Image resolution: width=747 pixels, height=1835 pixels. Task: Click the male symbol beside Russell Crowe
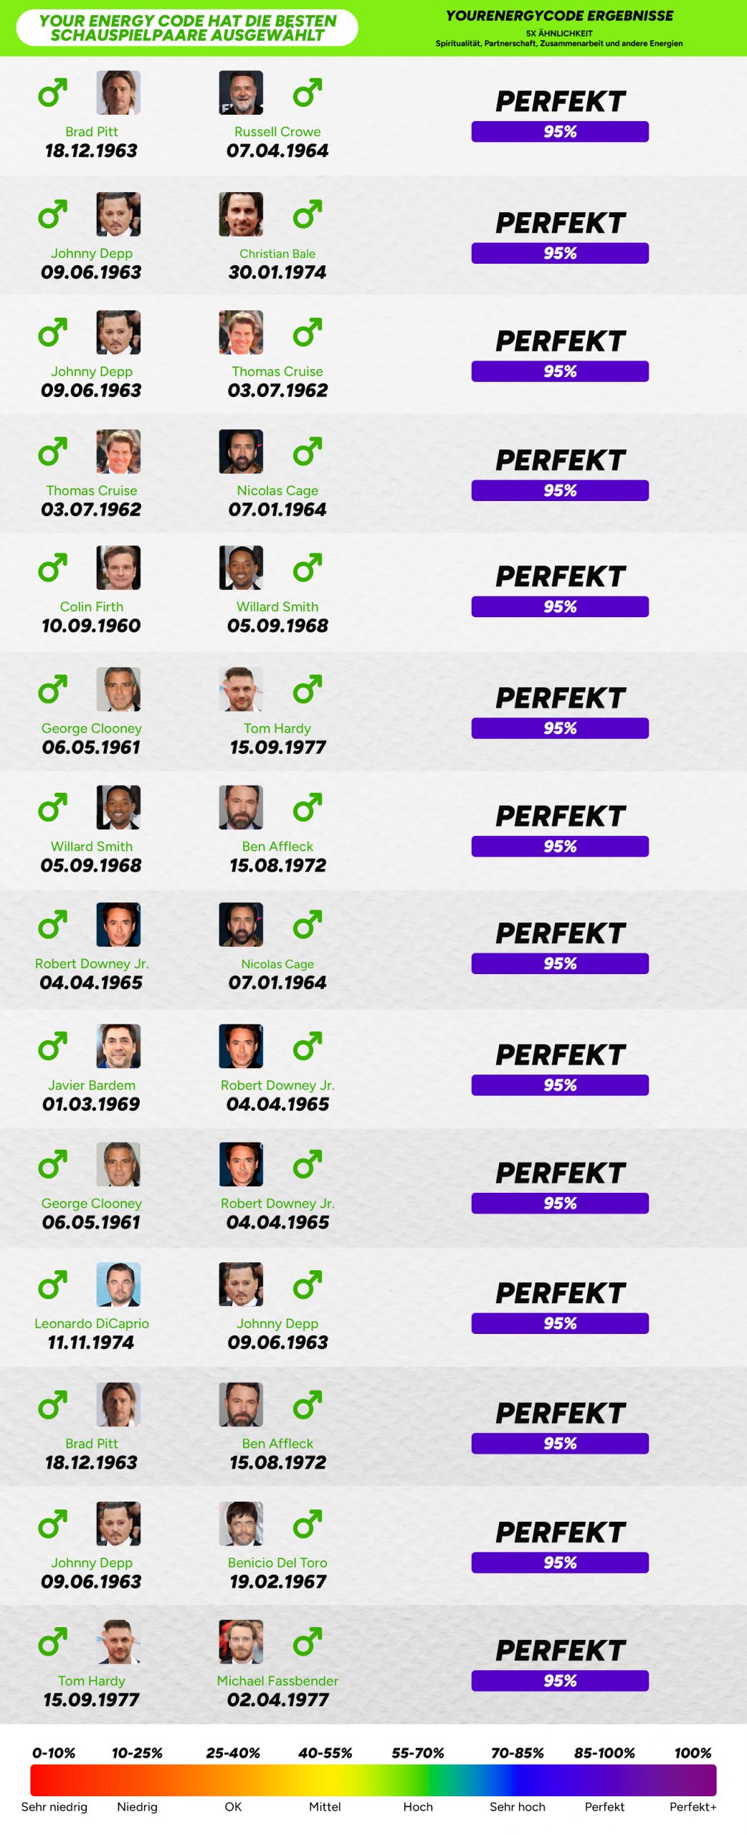coord(308,92)
